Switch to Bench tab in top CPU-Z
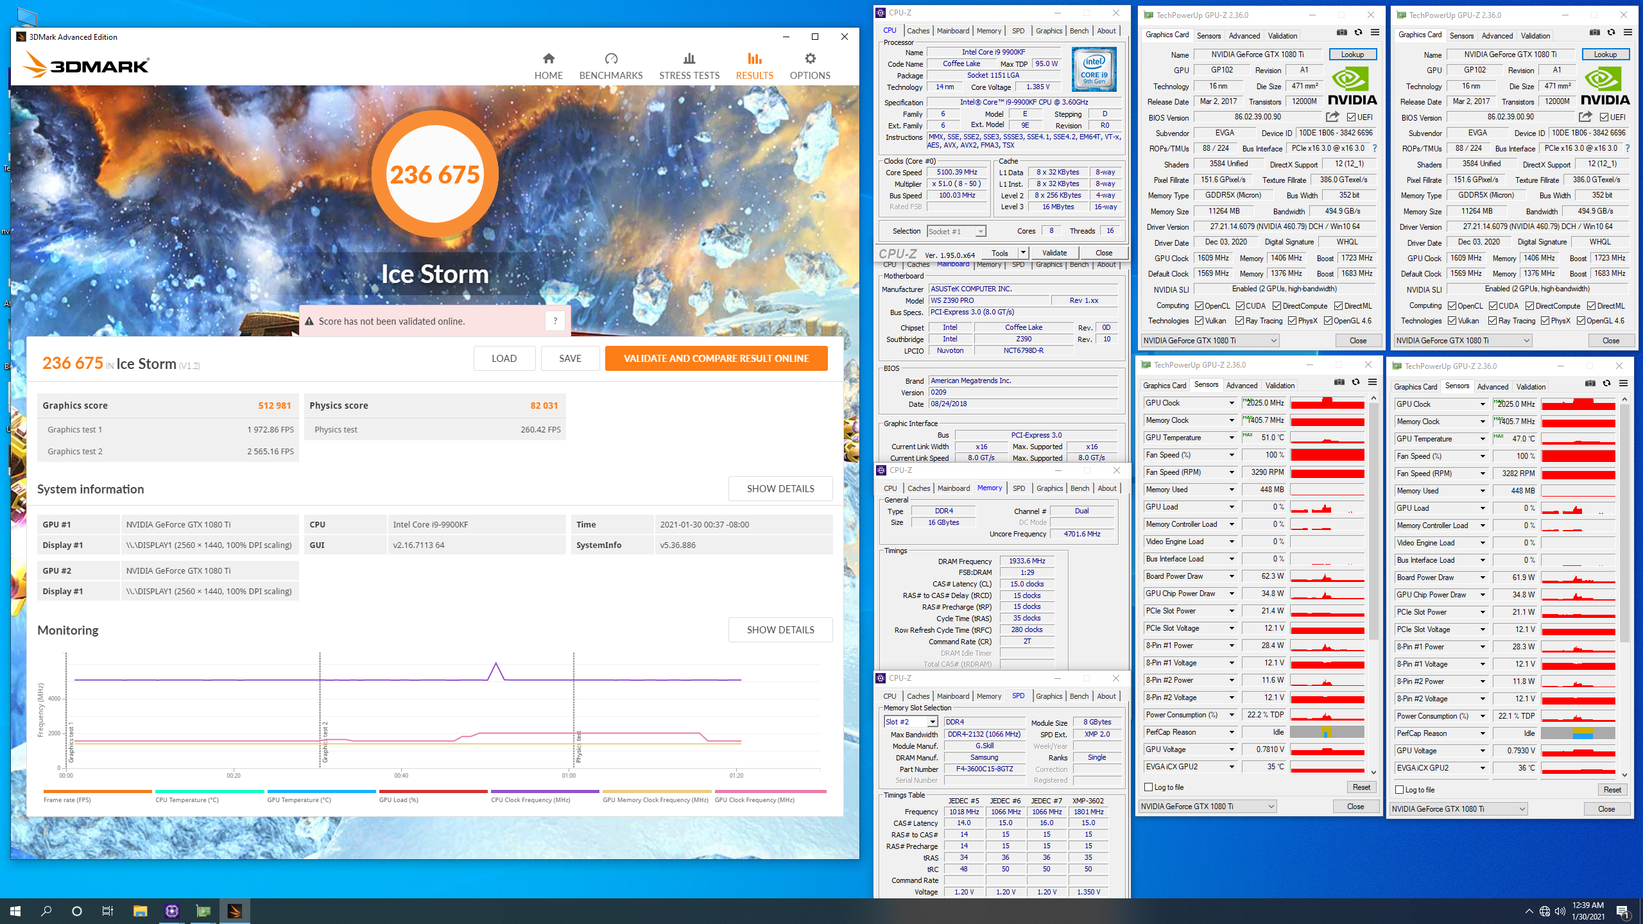Image resolution: width=1643 pixels, height=924 pixels. click(x=1079, y=31)
